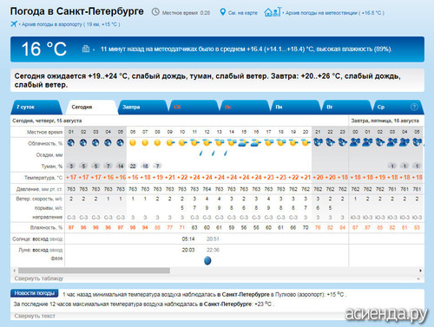Click the clear sun icon at hour 06
434x327 pixels.
point(133,142)
